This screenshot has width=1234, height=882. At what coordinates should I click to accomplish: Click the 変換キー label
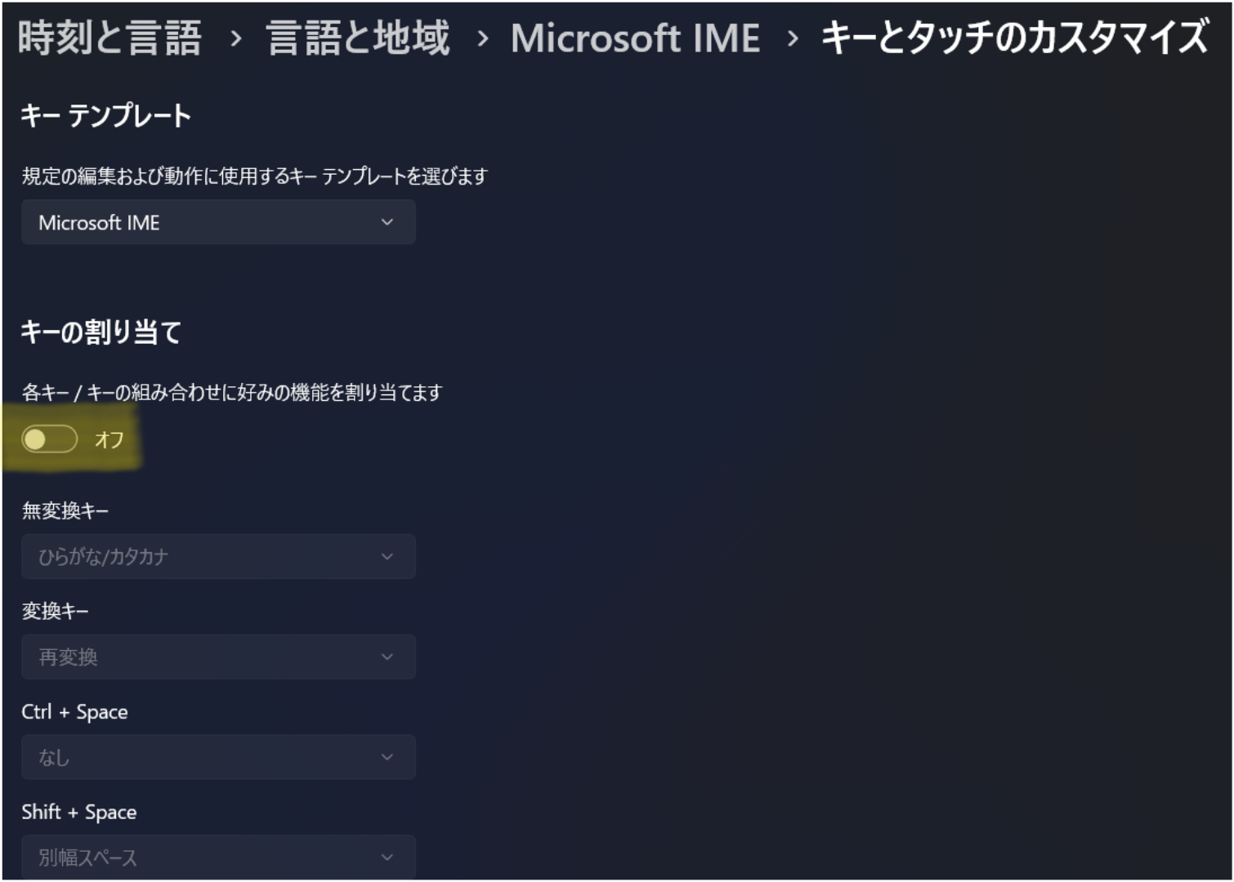(x=56, y=611)
